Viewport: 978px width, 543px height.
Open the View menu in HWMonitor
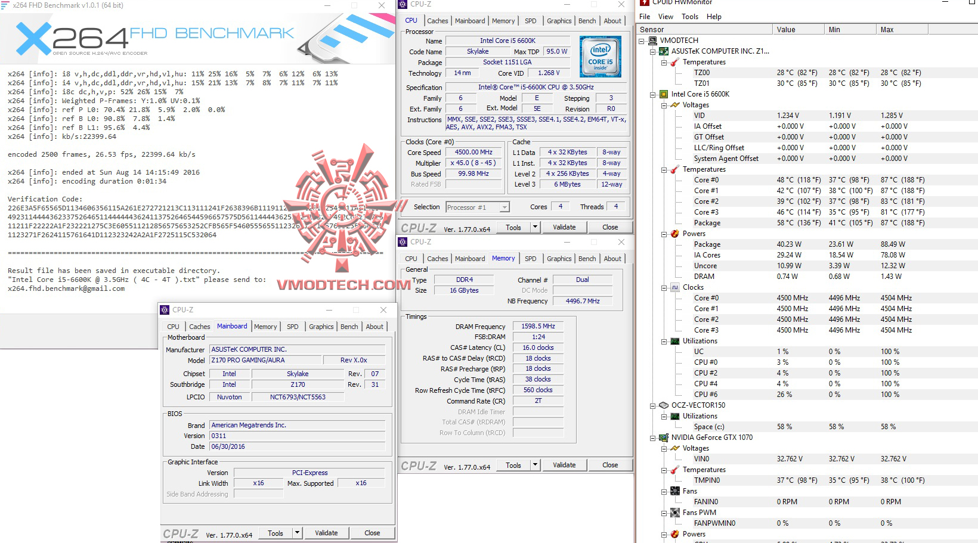point(665,16)
